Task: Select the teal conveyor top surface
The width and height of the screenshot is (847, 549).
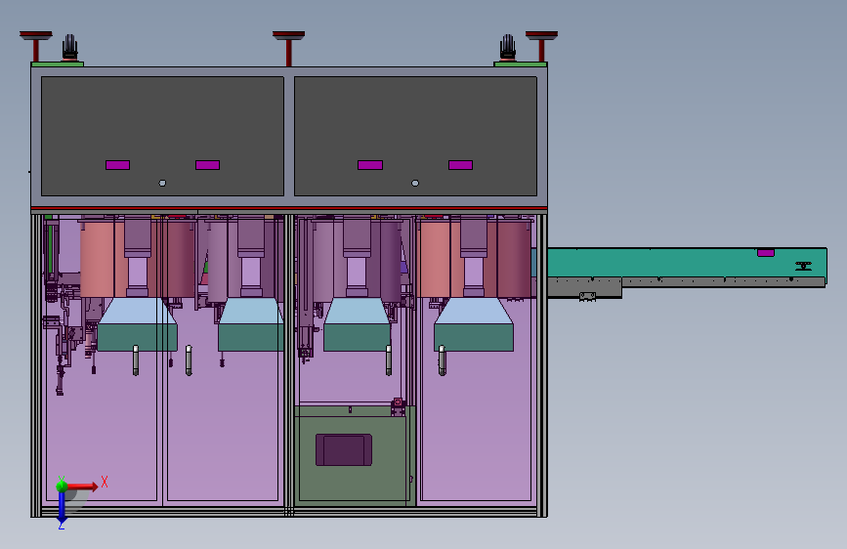Action: 687,263
